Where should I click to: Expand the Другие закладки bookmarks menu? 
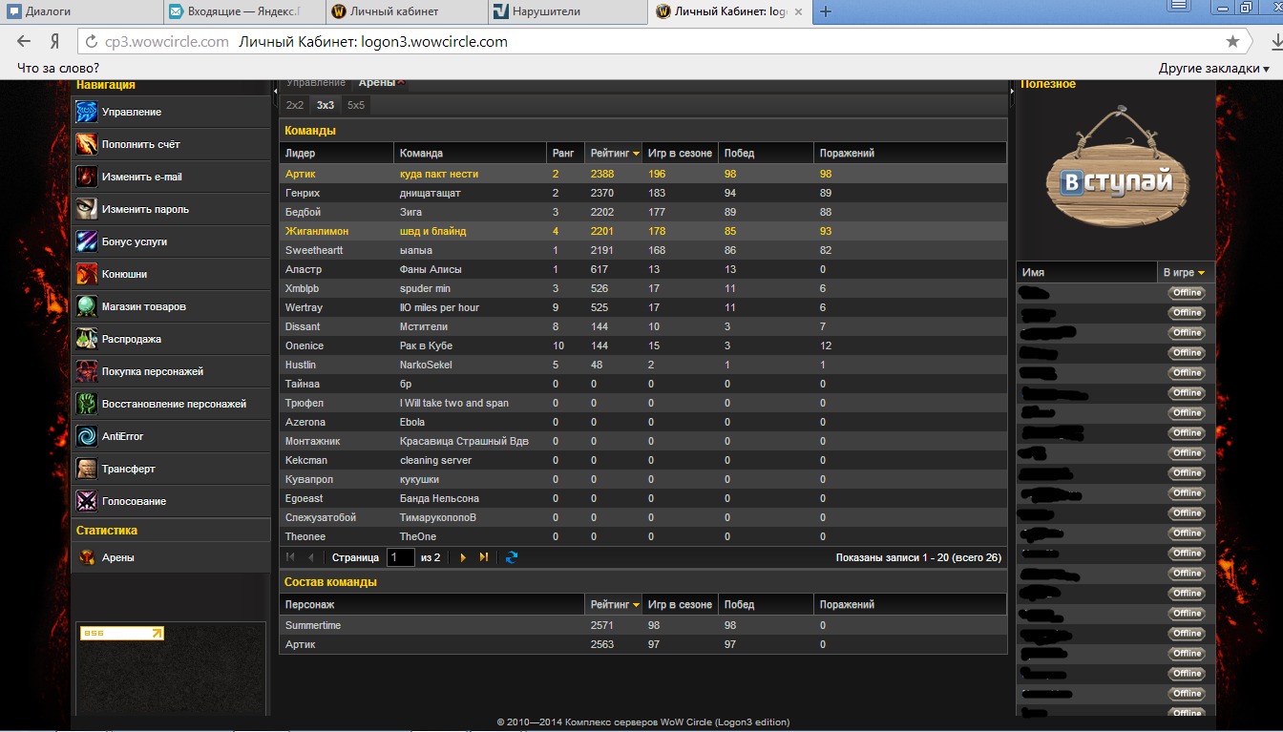1213,69
